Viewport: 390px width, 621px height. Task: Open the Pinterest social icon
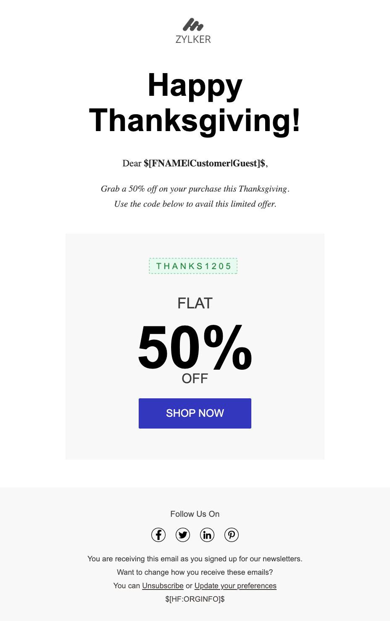tap(232, 535)
